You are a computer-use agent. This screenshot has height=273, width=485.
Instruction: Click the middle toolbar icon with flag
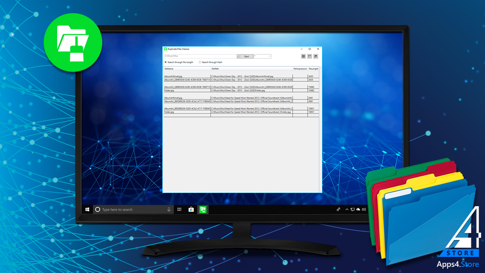pyautogui.click(x=309, y=56)
